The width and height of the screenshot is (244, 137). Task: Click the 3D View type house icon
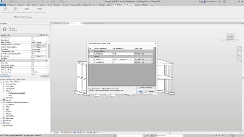(5, 29)
